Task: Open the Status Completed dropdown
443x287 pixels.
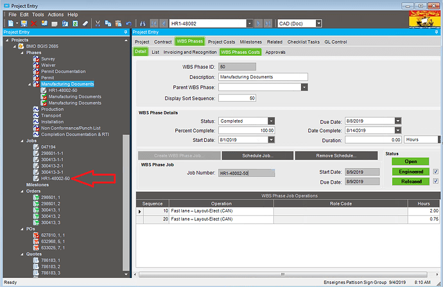Action: [271, 121]
